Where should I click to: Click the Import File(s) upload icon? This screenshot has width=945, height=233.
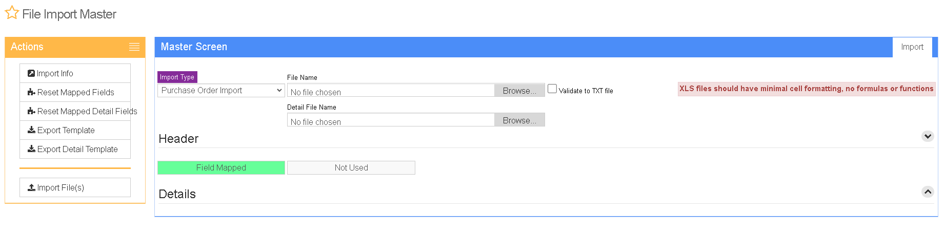tap(31, 187)
